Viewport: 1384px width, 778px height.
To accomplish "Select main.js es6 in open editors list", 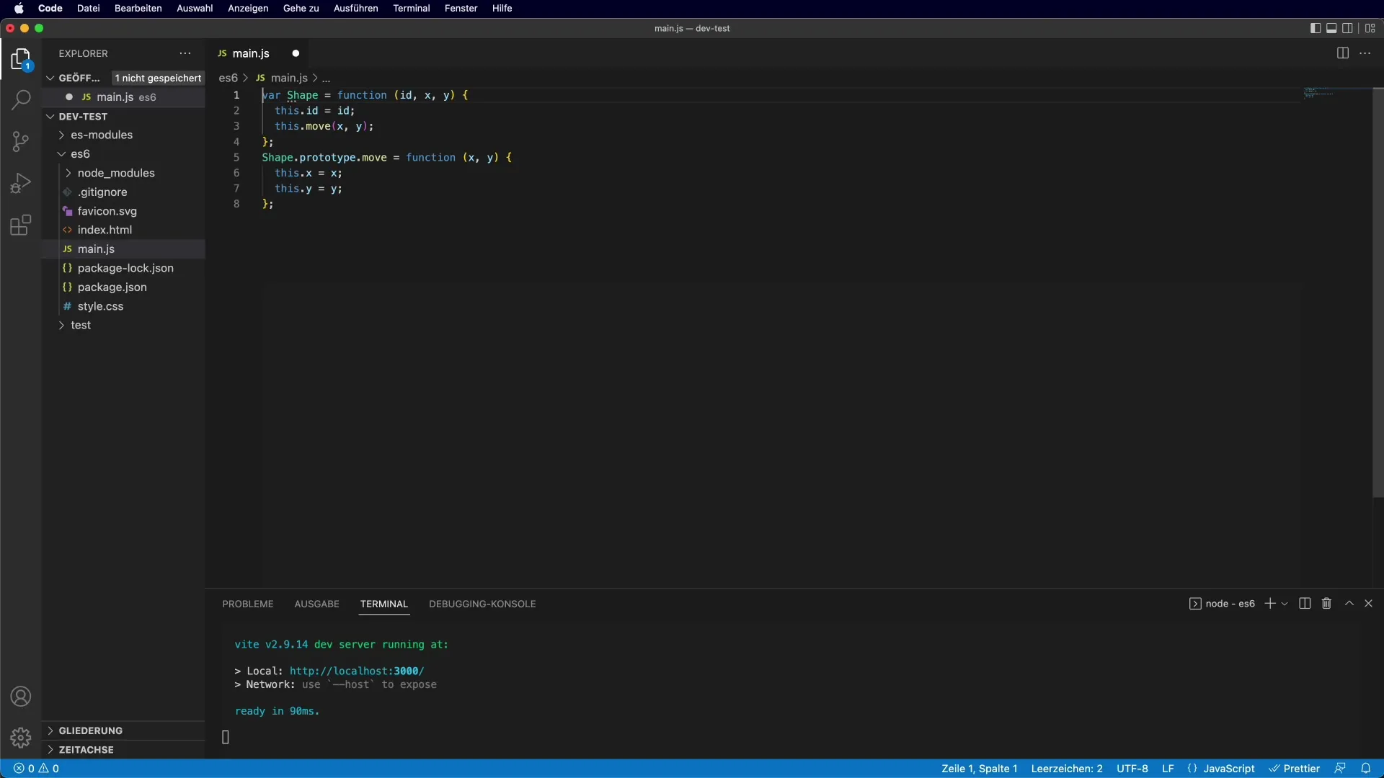I will tap(124, 97).
